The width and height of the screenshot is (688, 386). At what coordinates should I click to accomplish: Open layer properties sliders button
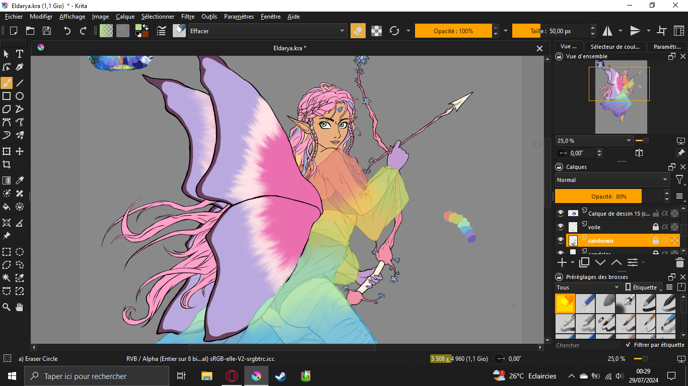click(x=633, y=262)
